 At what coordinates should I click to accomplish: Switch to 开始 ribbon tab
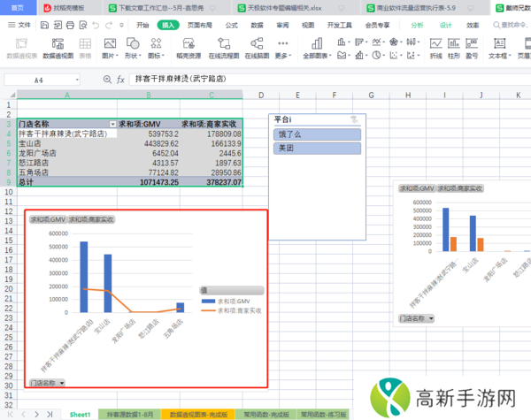[142, 25]
